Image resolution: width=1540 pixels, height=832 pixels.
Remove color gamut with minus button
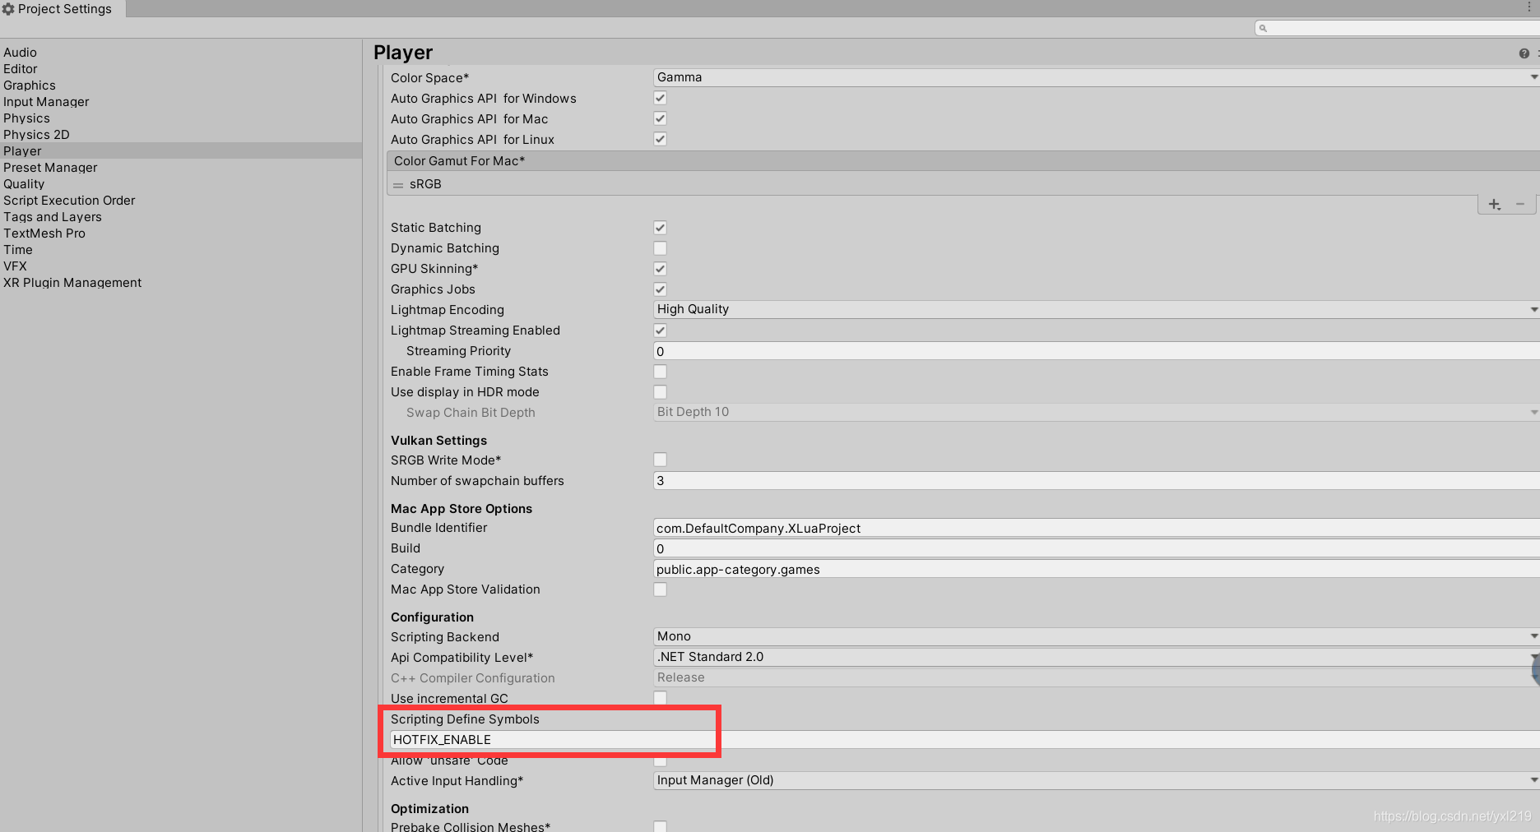pyautogui.click(x=1520, y=204)
